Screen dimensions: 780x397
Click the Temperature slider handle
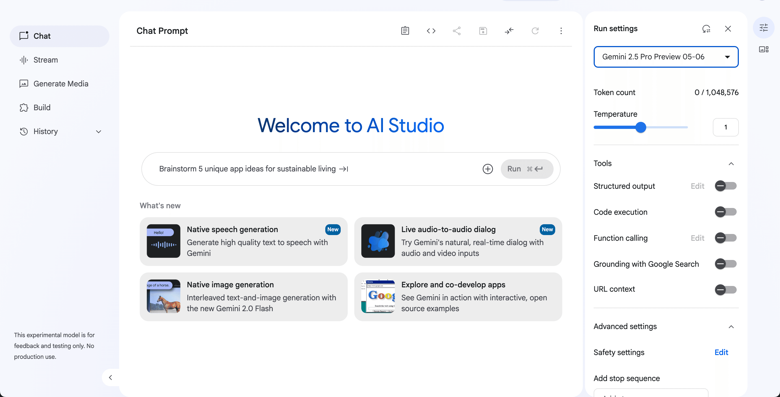tap(641, 127)
